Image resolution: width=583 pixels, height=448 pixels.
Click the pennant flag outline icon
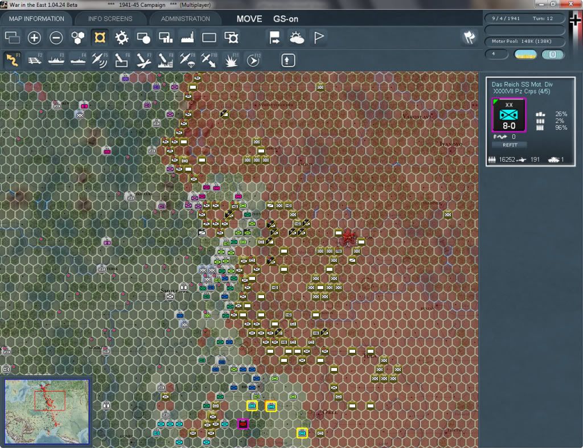click(x=319, y=38)
